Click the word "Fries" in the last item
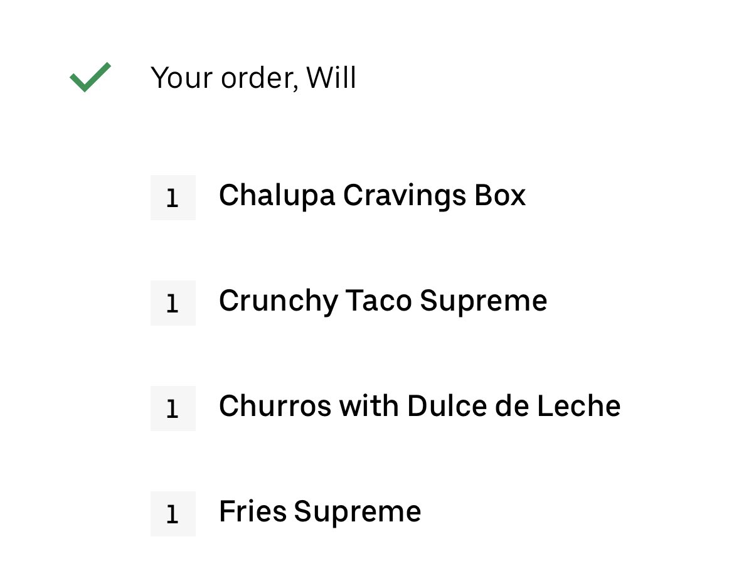 point(252,511)
